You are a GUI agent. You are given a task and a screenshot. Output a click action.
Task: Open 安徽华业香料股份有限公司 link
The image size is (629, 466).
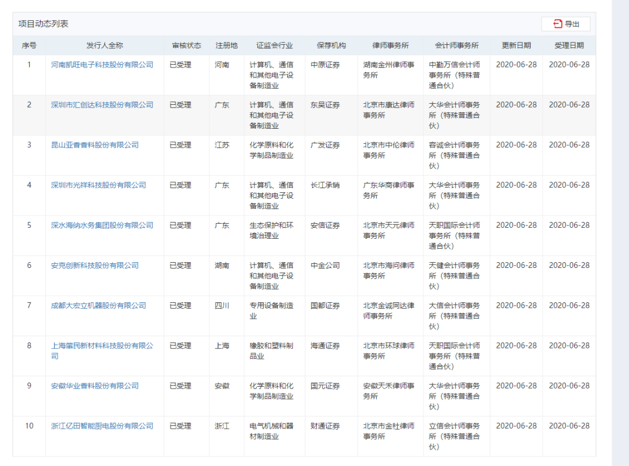pos(95,386)
